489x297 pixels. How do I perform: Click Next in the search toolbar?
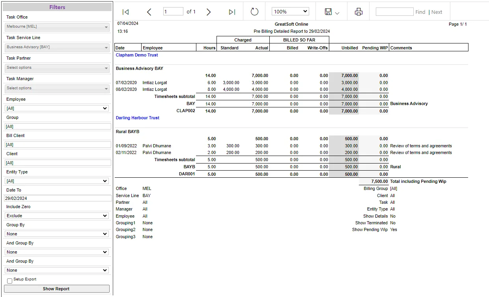pos(437,12)
